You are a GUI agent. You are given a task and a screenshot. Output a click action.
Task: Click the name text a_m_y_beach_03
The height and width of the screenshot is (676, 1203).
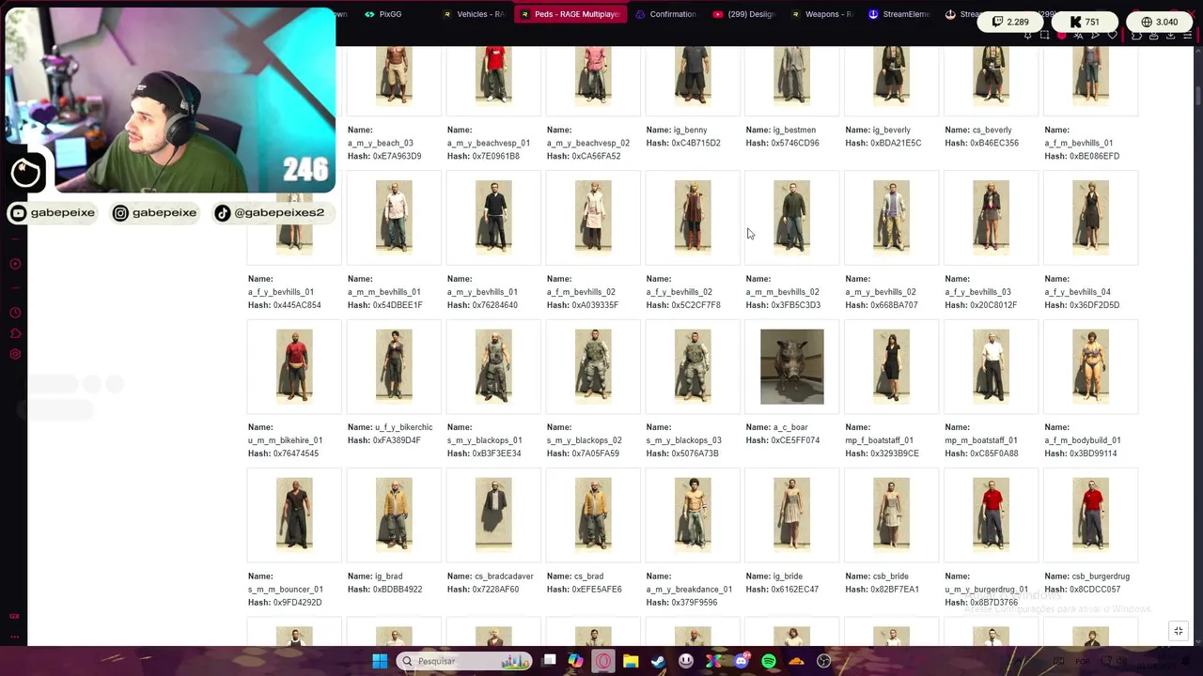381,143
